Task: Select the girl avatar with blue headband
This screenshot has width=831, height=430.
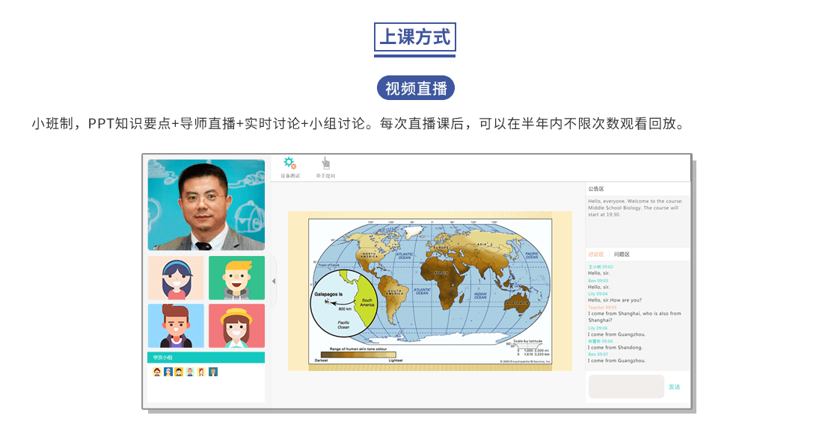Action: click(176, 278)
